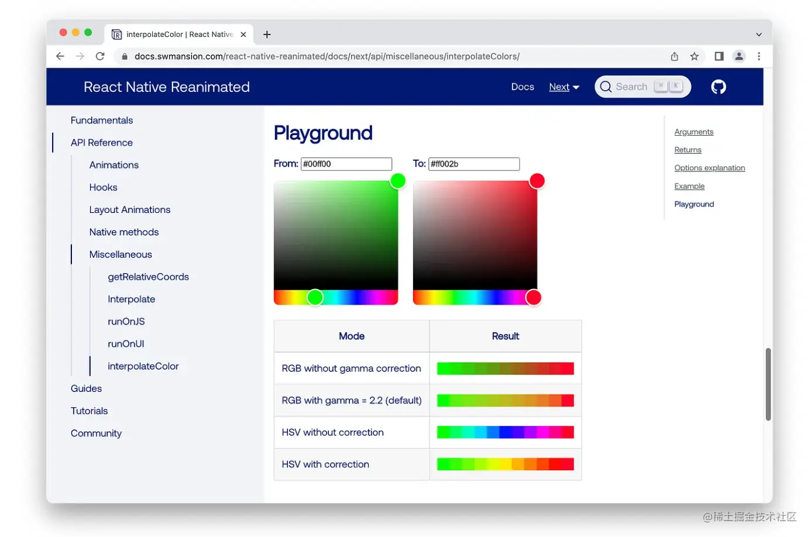The width and height of the screenshot is (811, 537).
Task: Select the interpolateColor browser tab
Action: (179, 35)
